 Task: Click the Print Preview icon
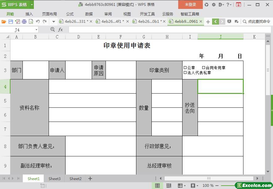pos(31,22)
